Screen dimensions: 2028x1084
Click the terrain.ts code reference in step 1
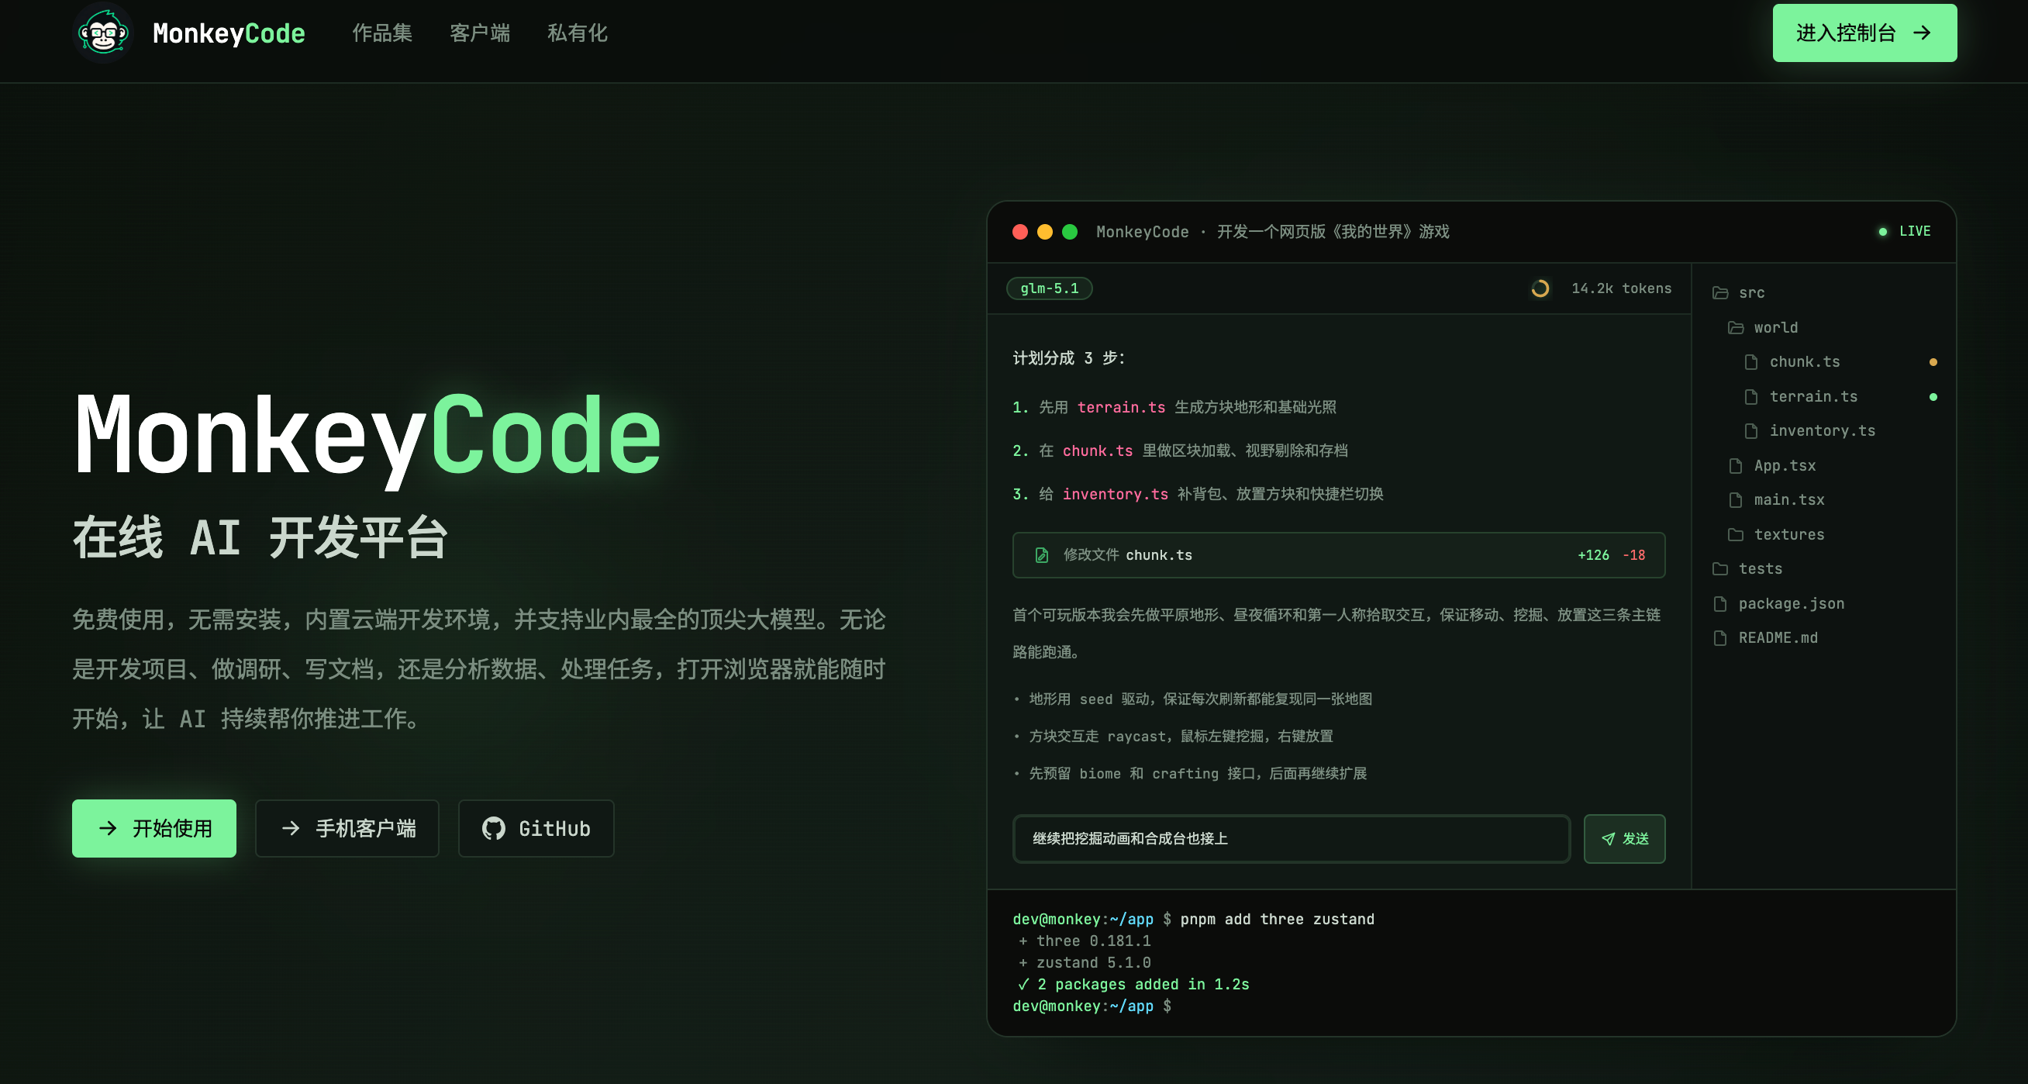click(x=1121, y=407)
